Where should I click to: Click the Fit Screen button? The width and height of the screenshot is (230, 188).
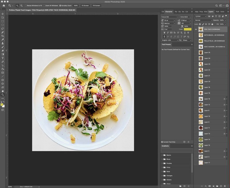click(x=85, y=5)
